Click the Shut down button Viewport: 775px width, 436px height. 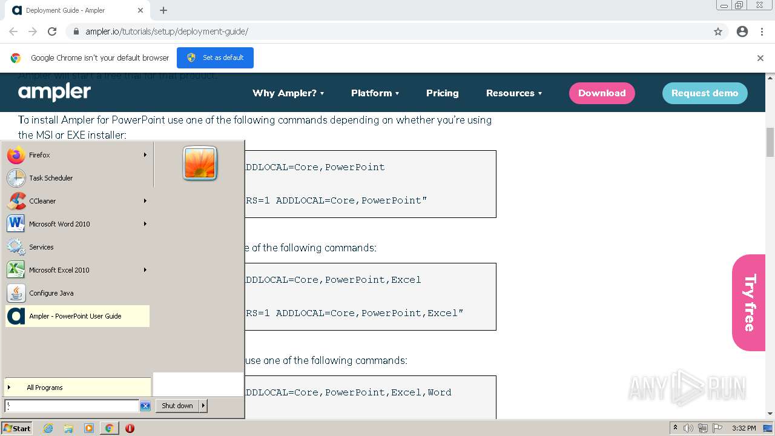(177, 406)
